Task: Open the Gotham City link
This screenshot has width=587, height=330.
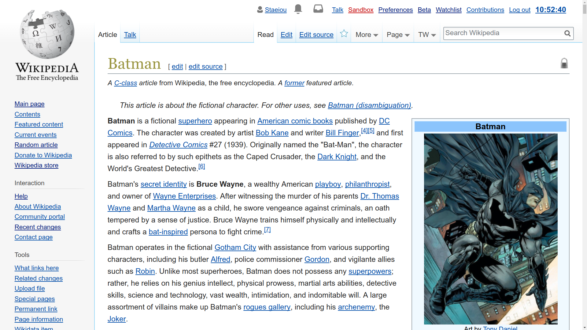Action: pyautogui.click(x=235, y=247)
